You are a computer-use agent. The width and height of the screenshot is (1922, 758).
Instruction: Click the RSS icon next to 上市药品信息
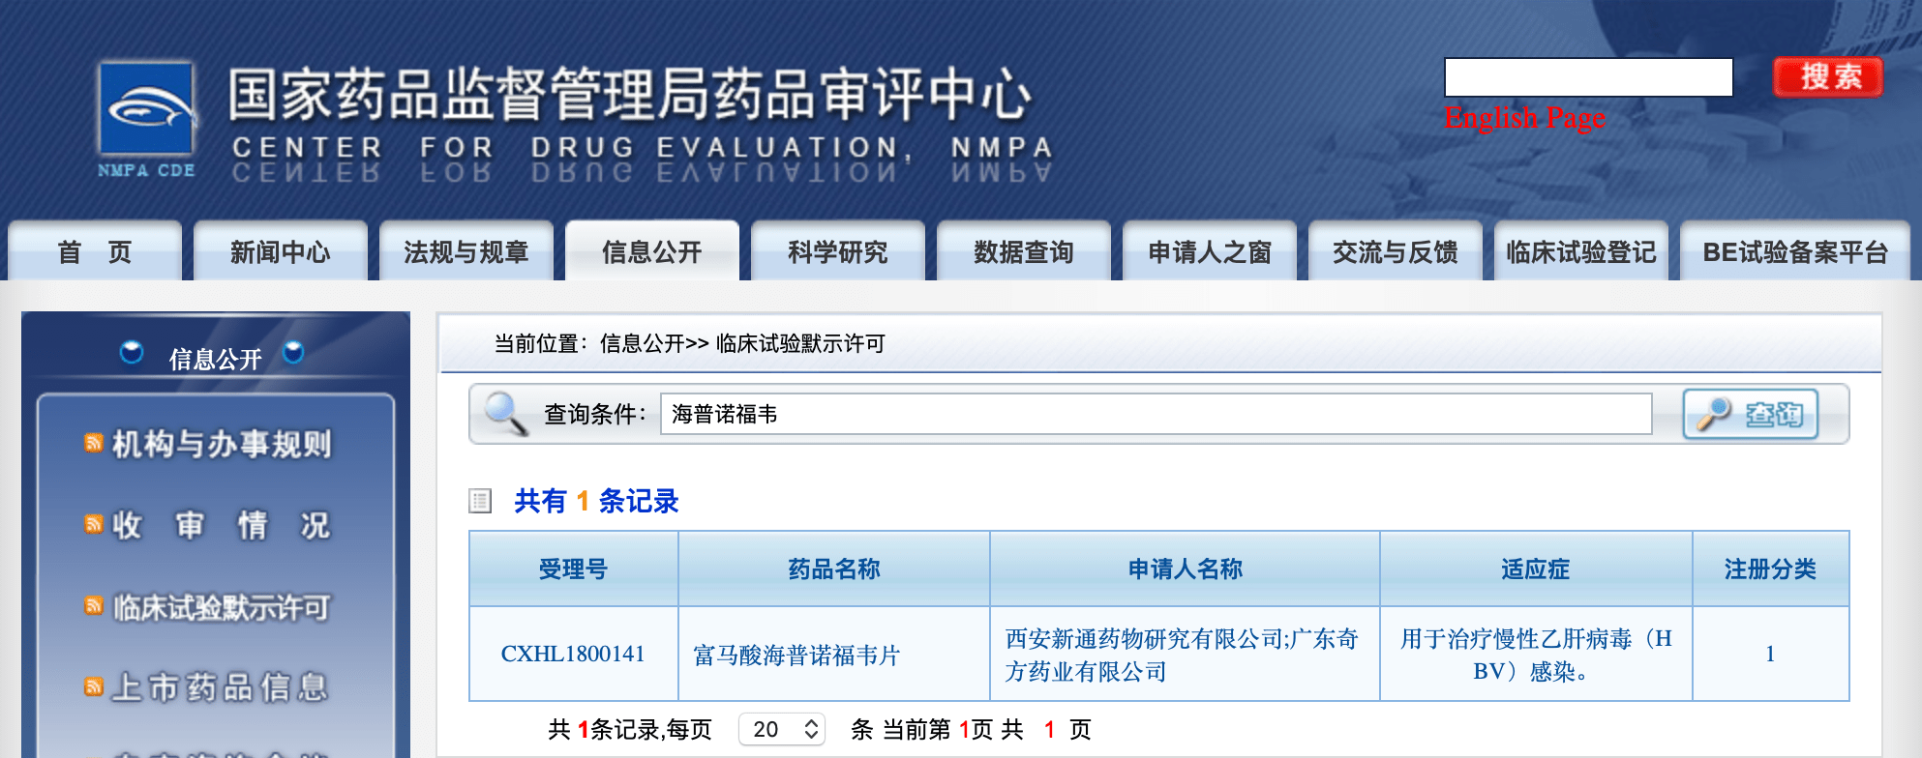(94, 686)
